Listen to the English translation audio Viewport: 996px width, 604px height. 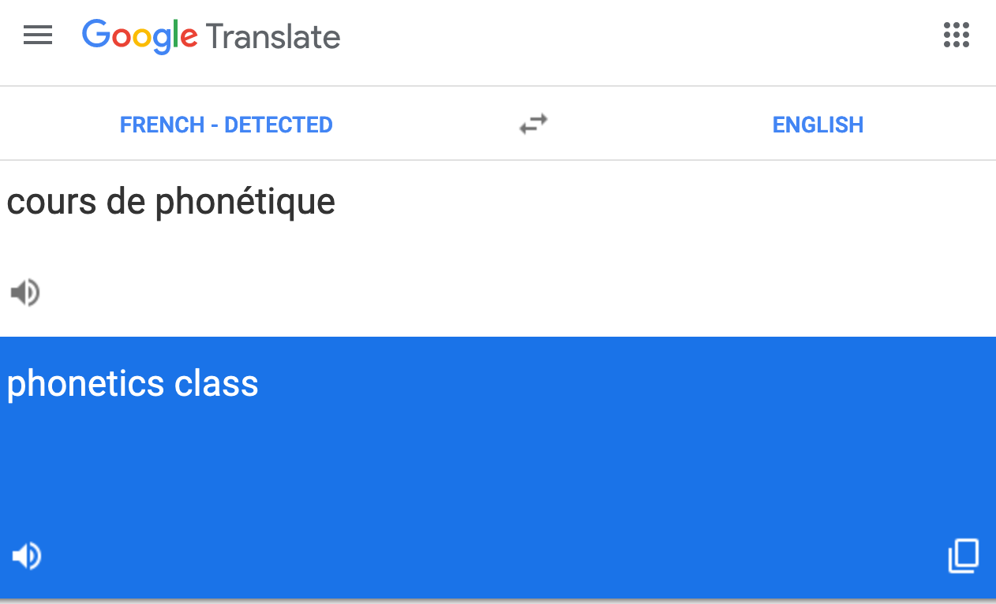coord(26,556)
